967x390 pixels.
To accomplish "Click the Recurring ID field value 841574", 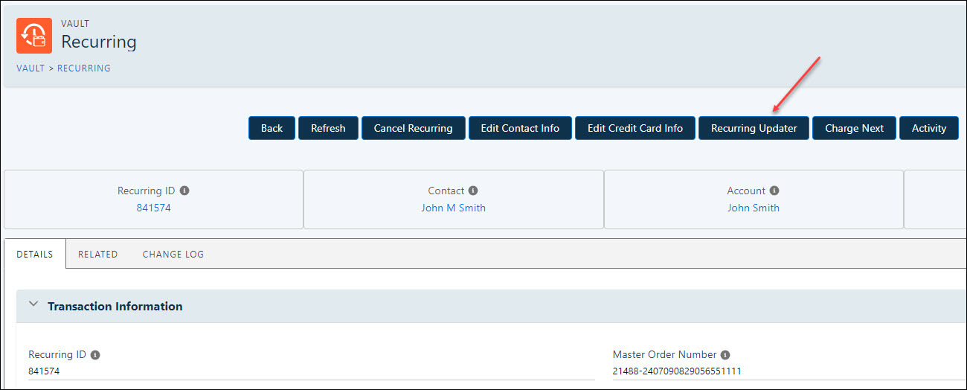I will click(312, 371).
